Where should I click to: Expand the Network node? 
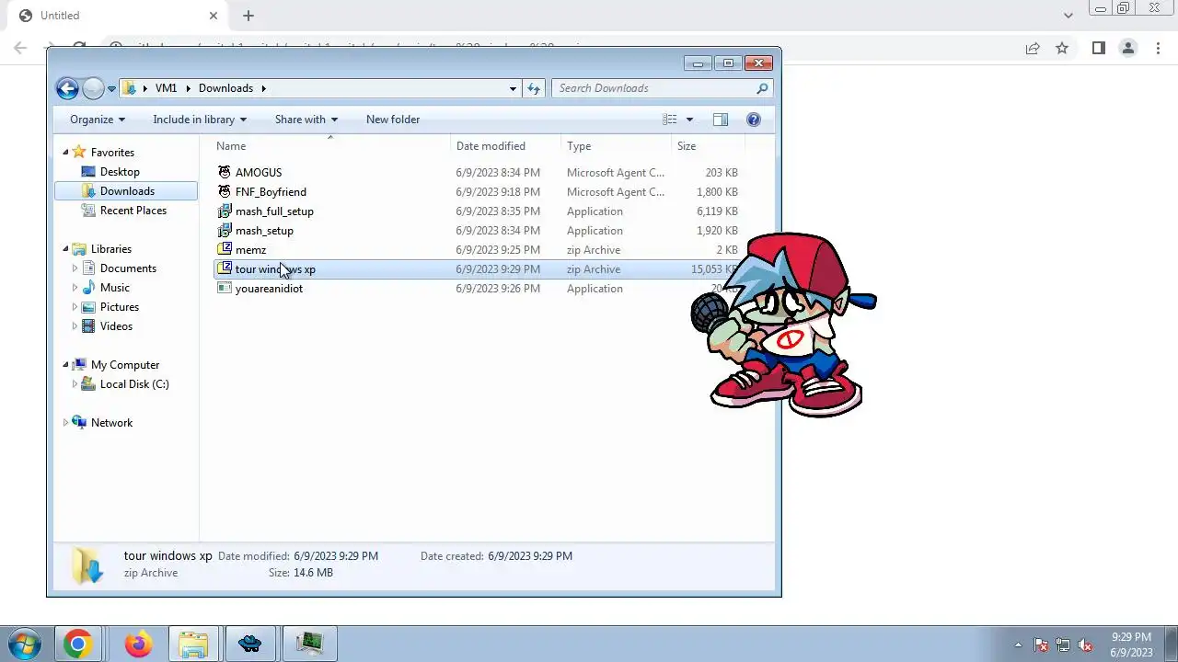coord(65,423)
